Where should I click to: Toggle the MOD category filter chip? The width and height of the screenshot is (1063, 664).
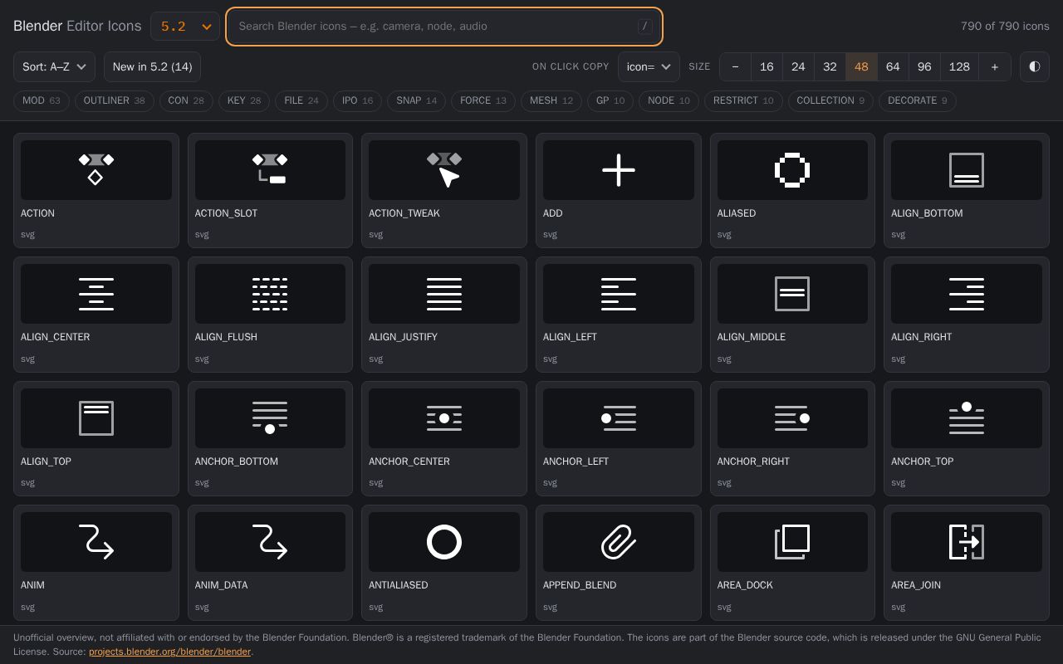pyautogui.click(x=41, y=100)
